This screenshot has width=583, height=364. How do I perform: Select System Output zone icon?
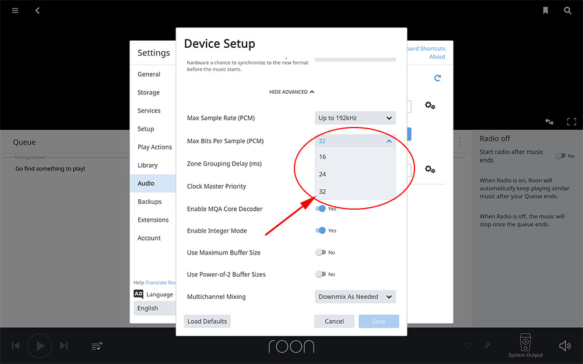(525, 344)
